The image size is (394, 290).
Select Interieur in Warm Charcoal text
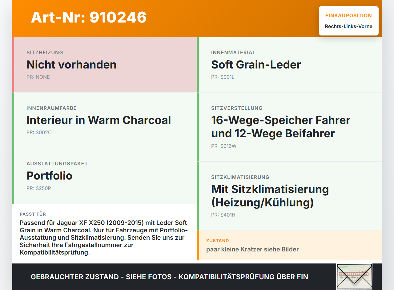click(98, 120)
